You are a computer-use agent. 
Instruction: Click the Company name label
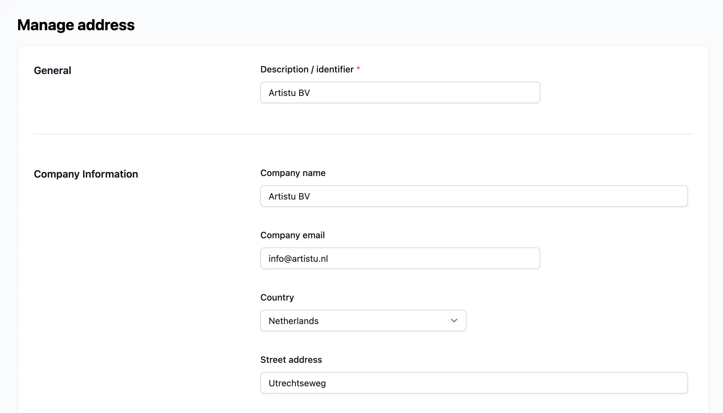(x=293, y=173)
